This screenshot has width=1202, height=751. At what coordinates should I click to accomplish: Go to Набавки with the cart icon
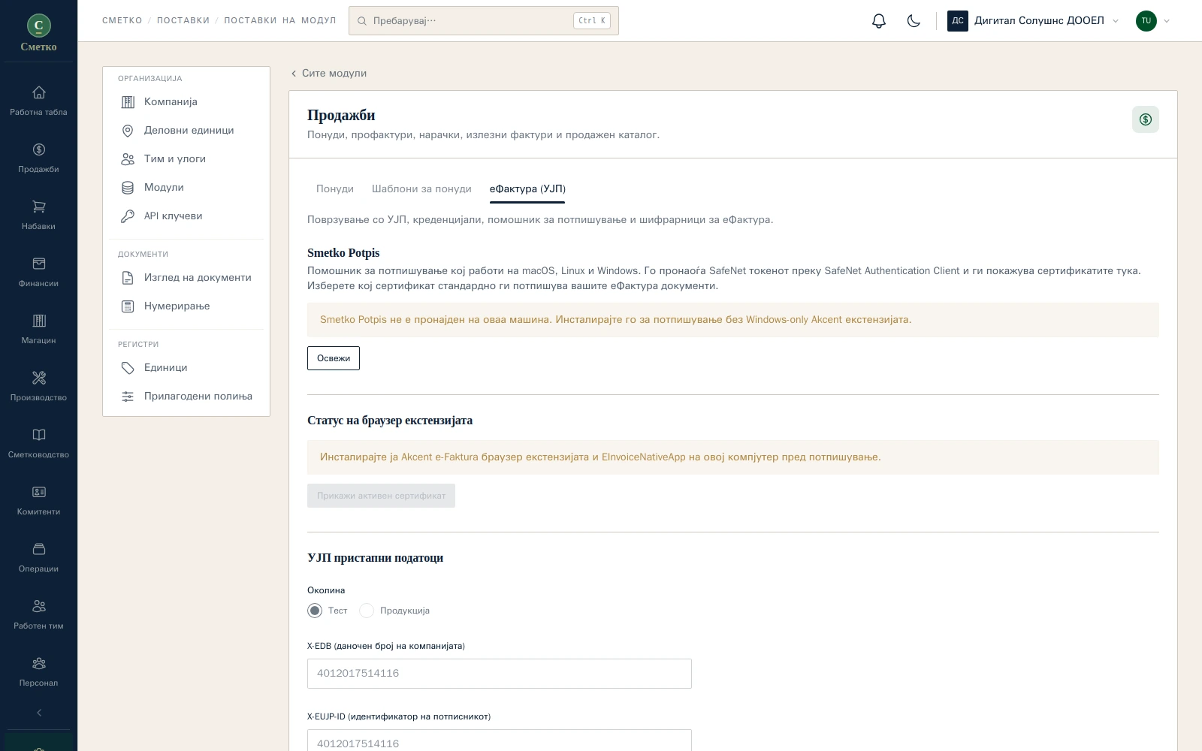tap(38, 216)
